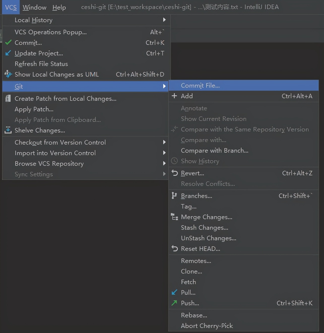This screenshot has width=324, height=333.
Task: Click the Create Patch from Local Changes icon
Action: click(x=8, y=98)
